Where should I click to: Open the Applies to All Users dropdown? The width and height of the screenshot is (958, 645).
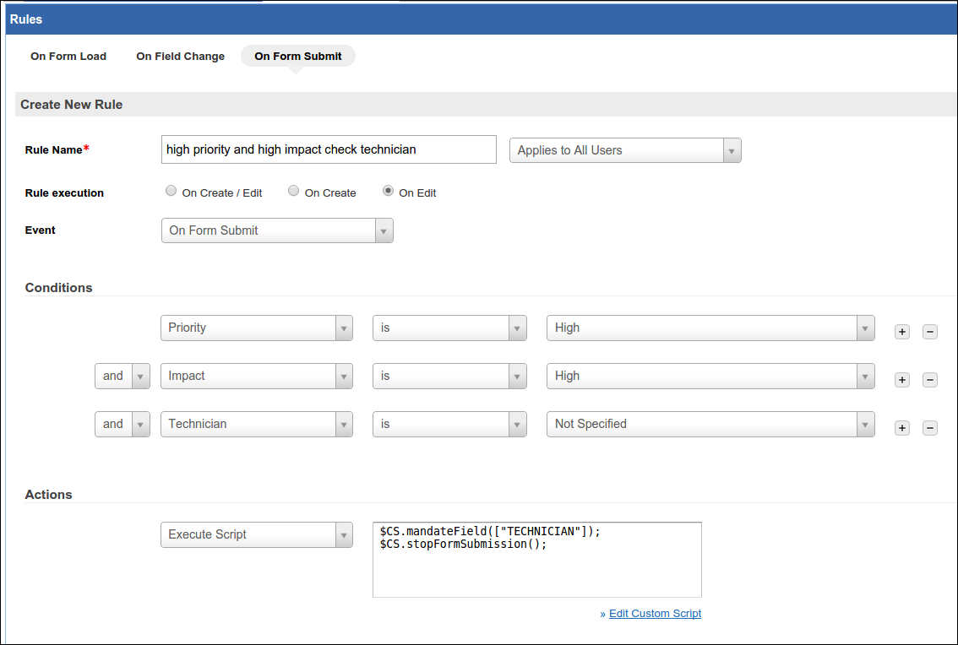pyautogui.click(x=625, y=150)
